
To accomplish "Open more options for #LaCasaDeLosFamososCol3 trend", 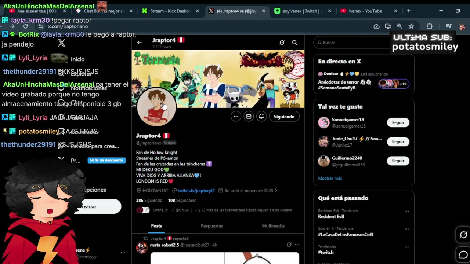I will (x=406, y=229).
